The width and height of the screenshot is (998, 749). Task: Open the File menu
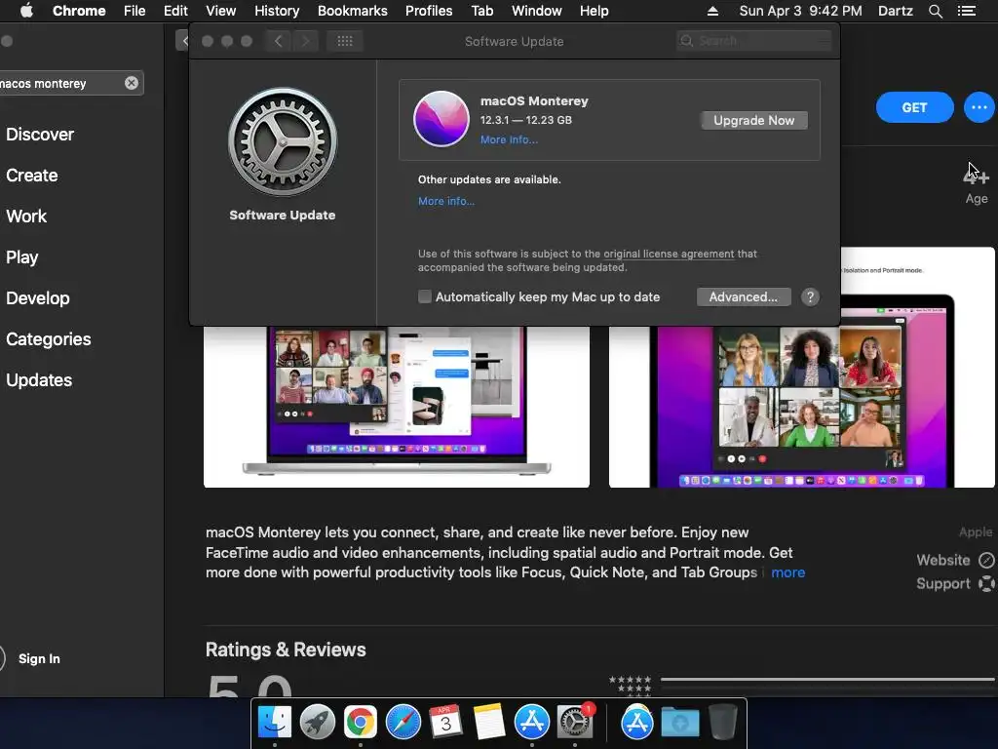pos(134,11)
